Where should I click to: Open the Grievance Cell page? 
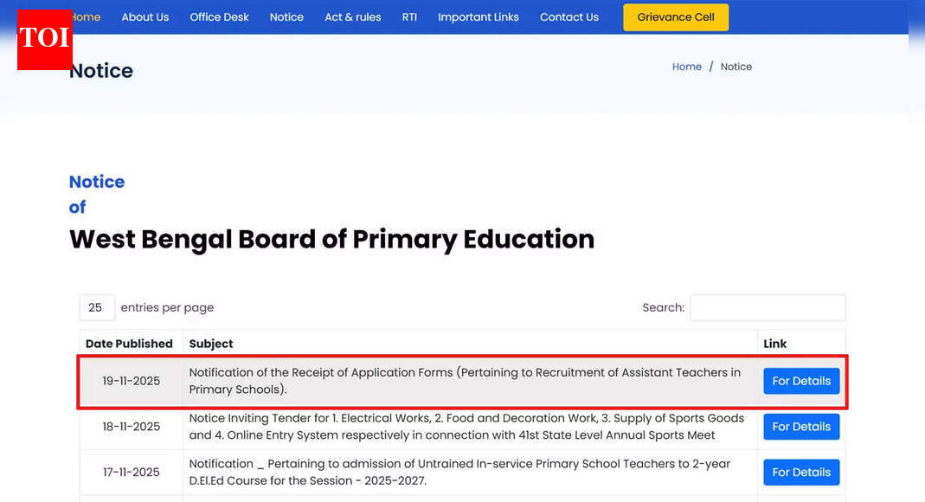pyautogui.click(x=675, y=16)
